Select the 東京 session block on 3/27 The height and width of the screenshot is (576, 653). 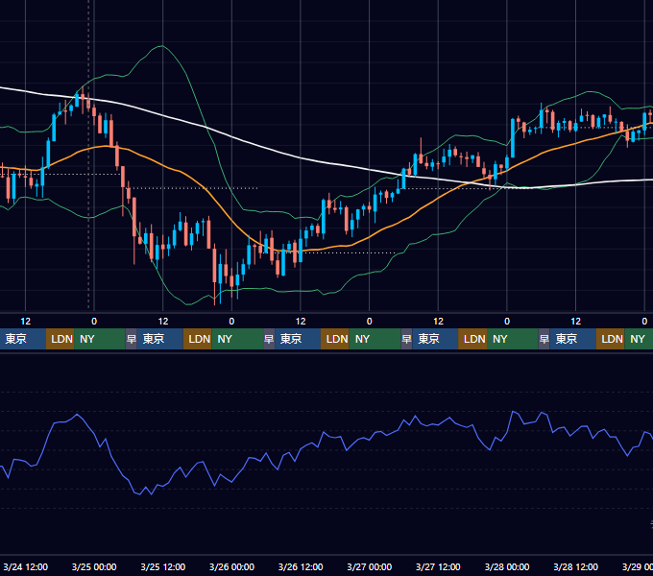pyautogui.click(x=435, y=339)
